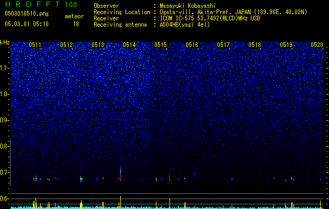Viewport: 329px width, 209px height.
Task: Click the 1.1 kHz axis label
Action: coord(4,68)
